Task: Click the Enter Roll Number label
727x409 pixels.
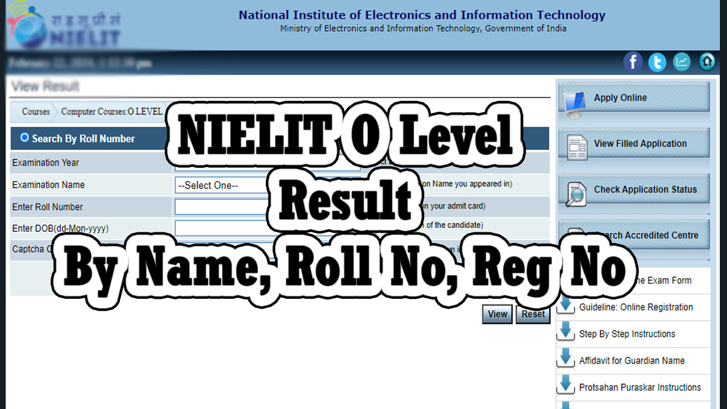Action: [x=48, y=207]
